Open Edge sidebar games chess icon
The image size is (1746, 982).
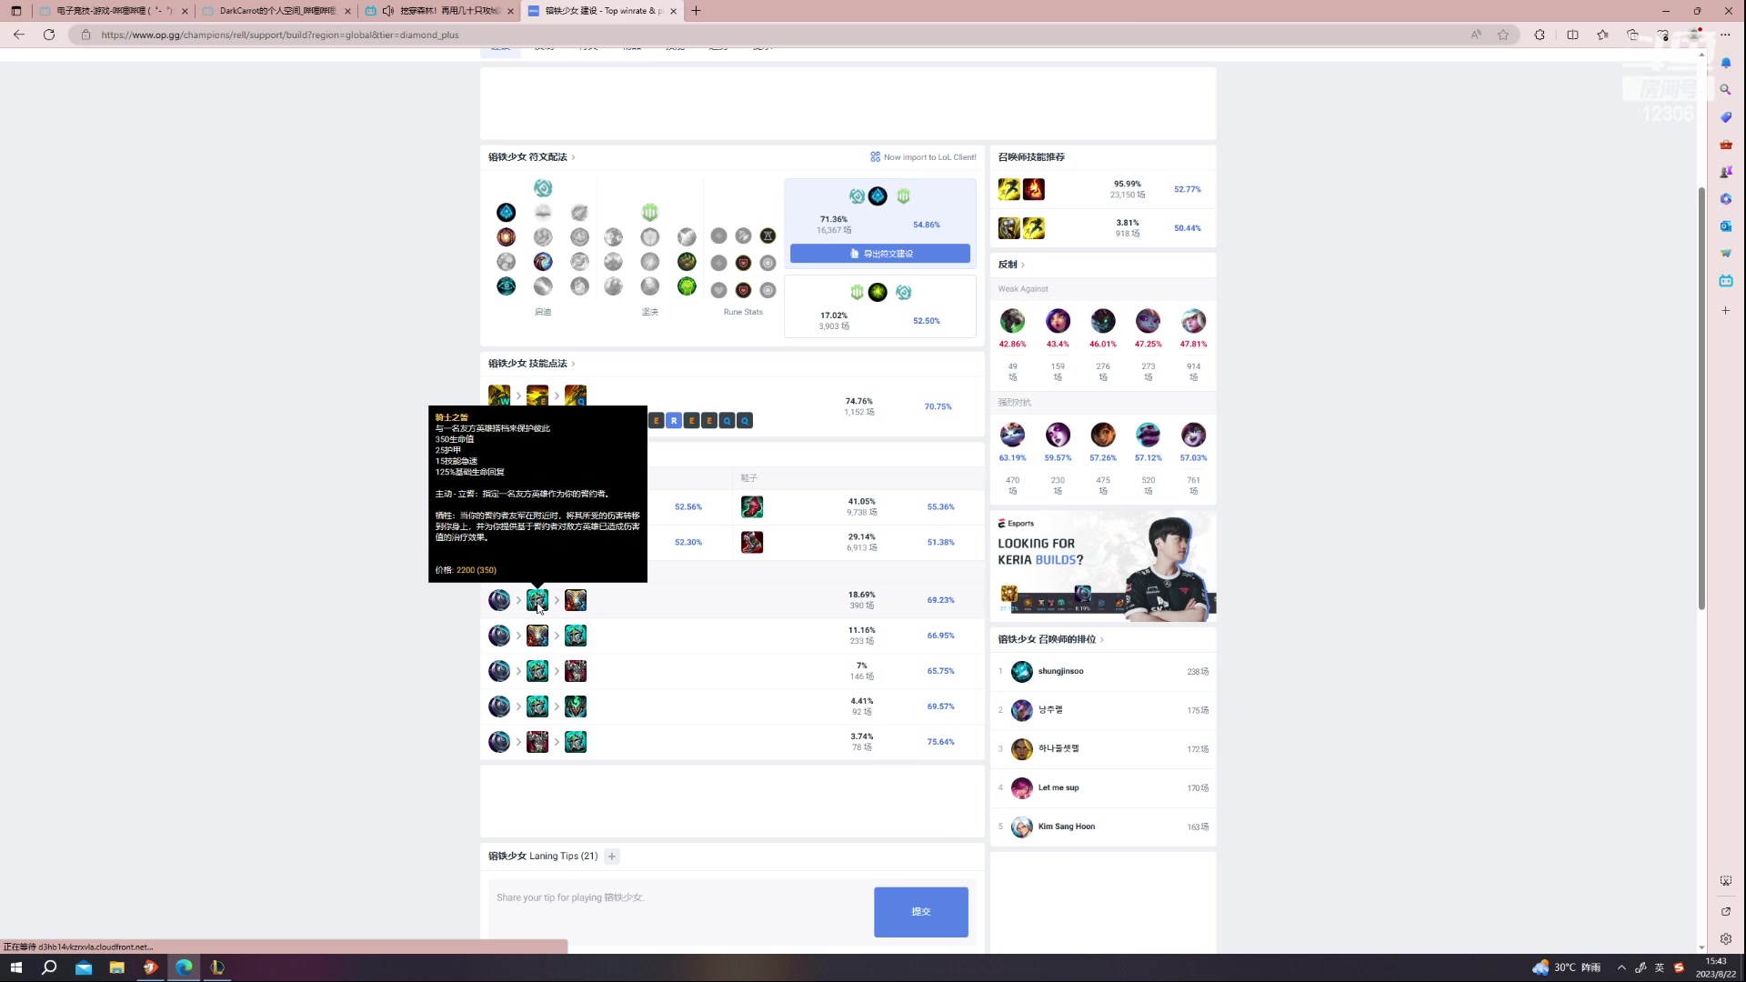coord(1726,172)
